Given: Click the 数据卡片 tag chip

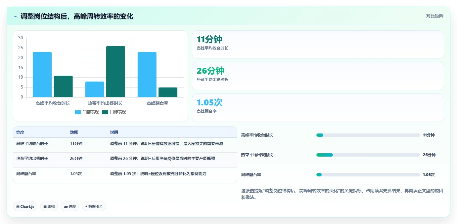Looking at the screenshot, I should coord(94,206).
